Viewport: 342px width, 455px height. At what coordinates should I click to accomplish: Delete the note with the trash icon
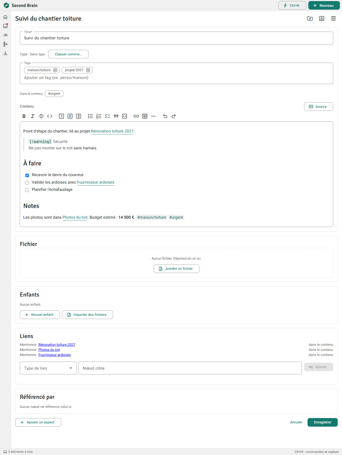point(333,18)
